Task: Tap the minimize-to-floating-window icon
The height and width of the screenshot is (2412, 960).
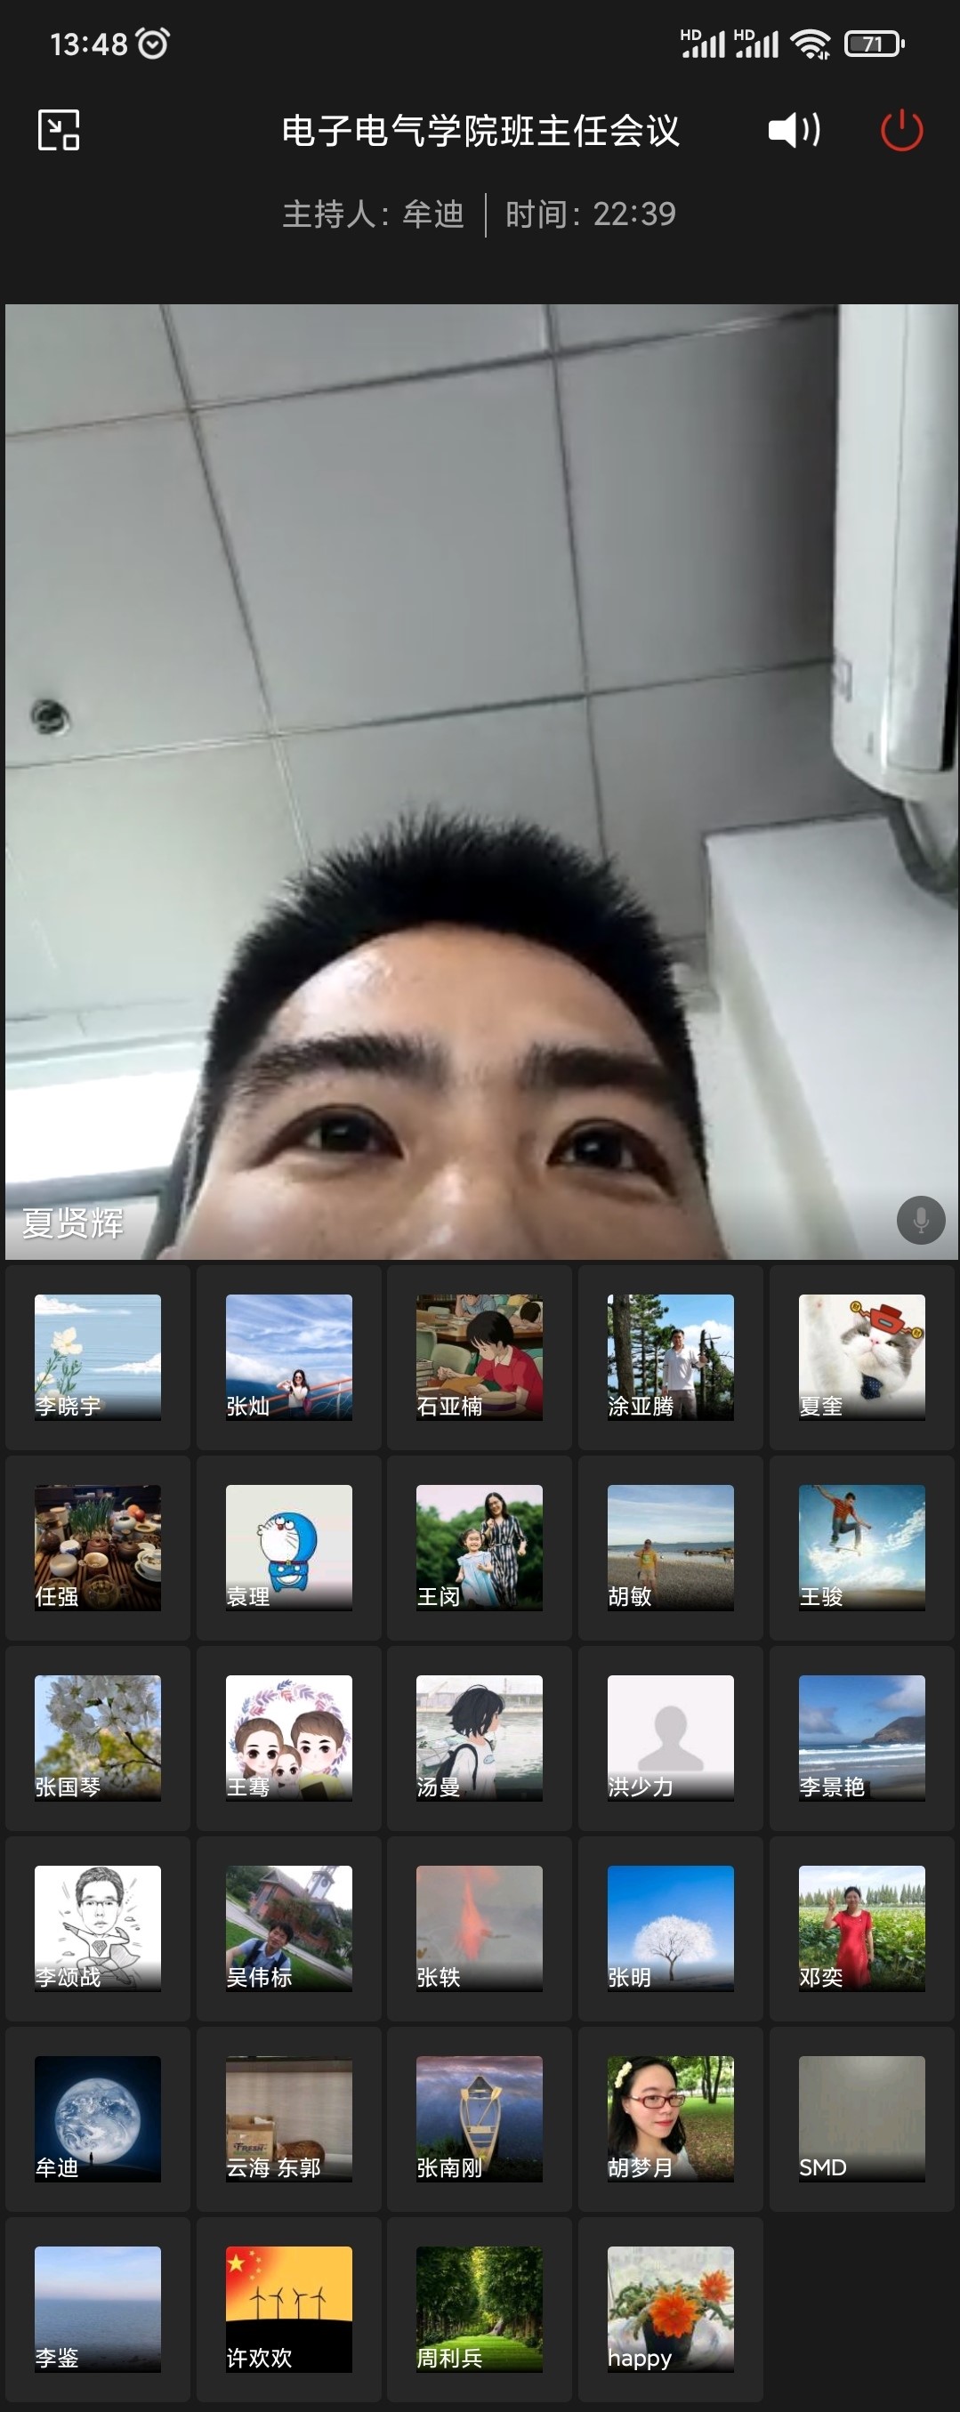Action: [x=58, y=130]
